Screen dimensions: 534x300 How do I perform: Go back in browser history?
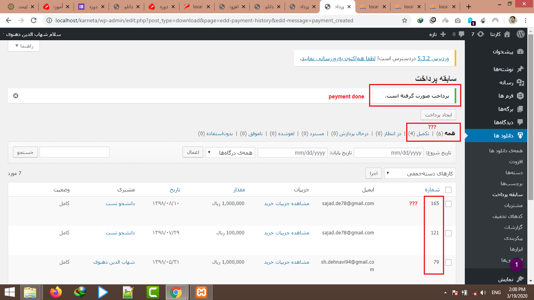pyautogui.click(x=9, y=20)
